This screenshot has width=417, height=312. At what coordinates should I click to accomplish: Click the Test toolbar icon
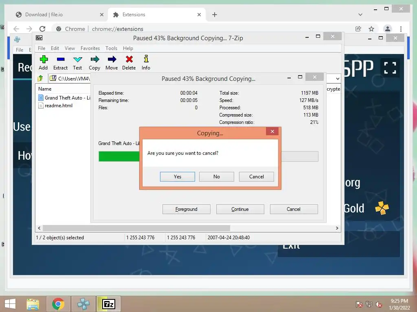(x=77, y=59)
